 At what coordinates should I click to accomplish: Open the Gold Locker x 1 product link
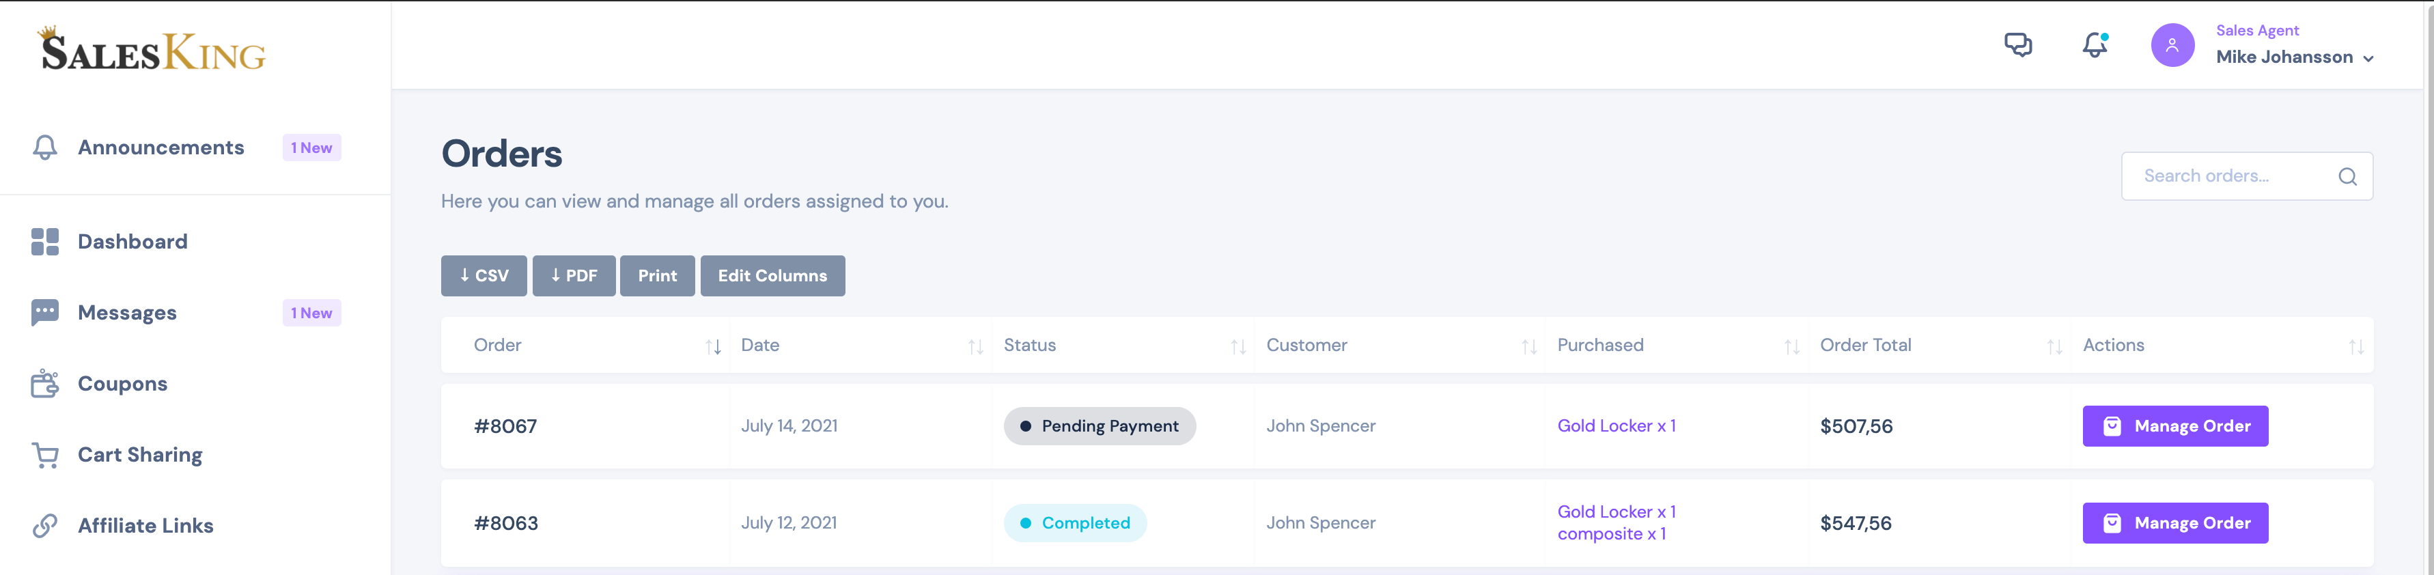[x=1617, y=426]
